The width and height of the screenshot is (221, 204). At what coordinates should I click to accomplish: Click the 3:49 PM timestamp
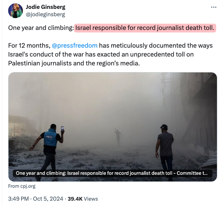18,199
